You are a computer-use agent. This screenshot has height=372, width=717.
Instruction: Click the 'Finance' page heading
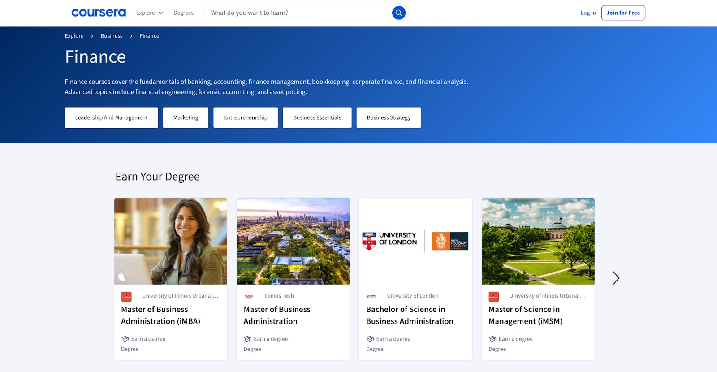95,57
